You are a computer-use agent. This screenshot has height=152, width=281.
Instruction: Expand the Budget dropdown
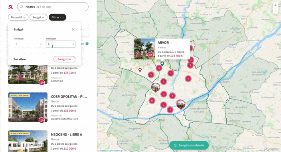pyautogui.click(x=38, y=17)
